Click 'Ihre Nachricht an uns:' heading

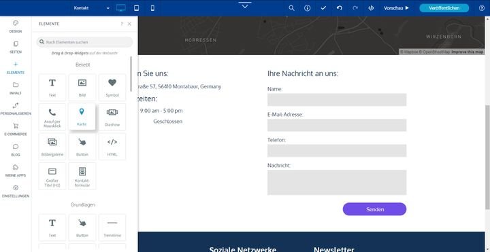tap(303, 73)
